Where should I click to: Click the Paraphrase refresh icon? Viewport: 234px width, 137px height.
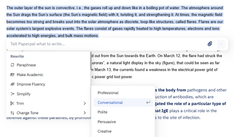point(12,65)
